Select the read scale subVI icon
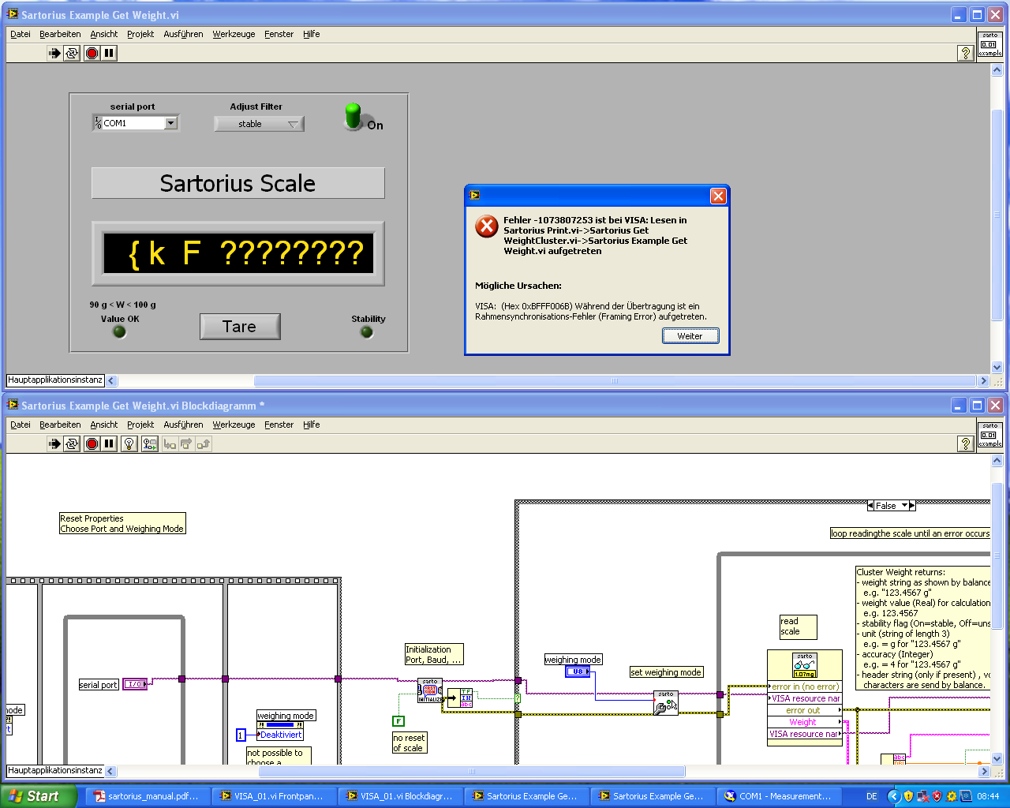This screenshot has height=808, width=1010. coord(805,665)
